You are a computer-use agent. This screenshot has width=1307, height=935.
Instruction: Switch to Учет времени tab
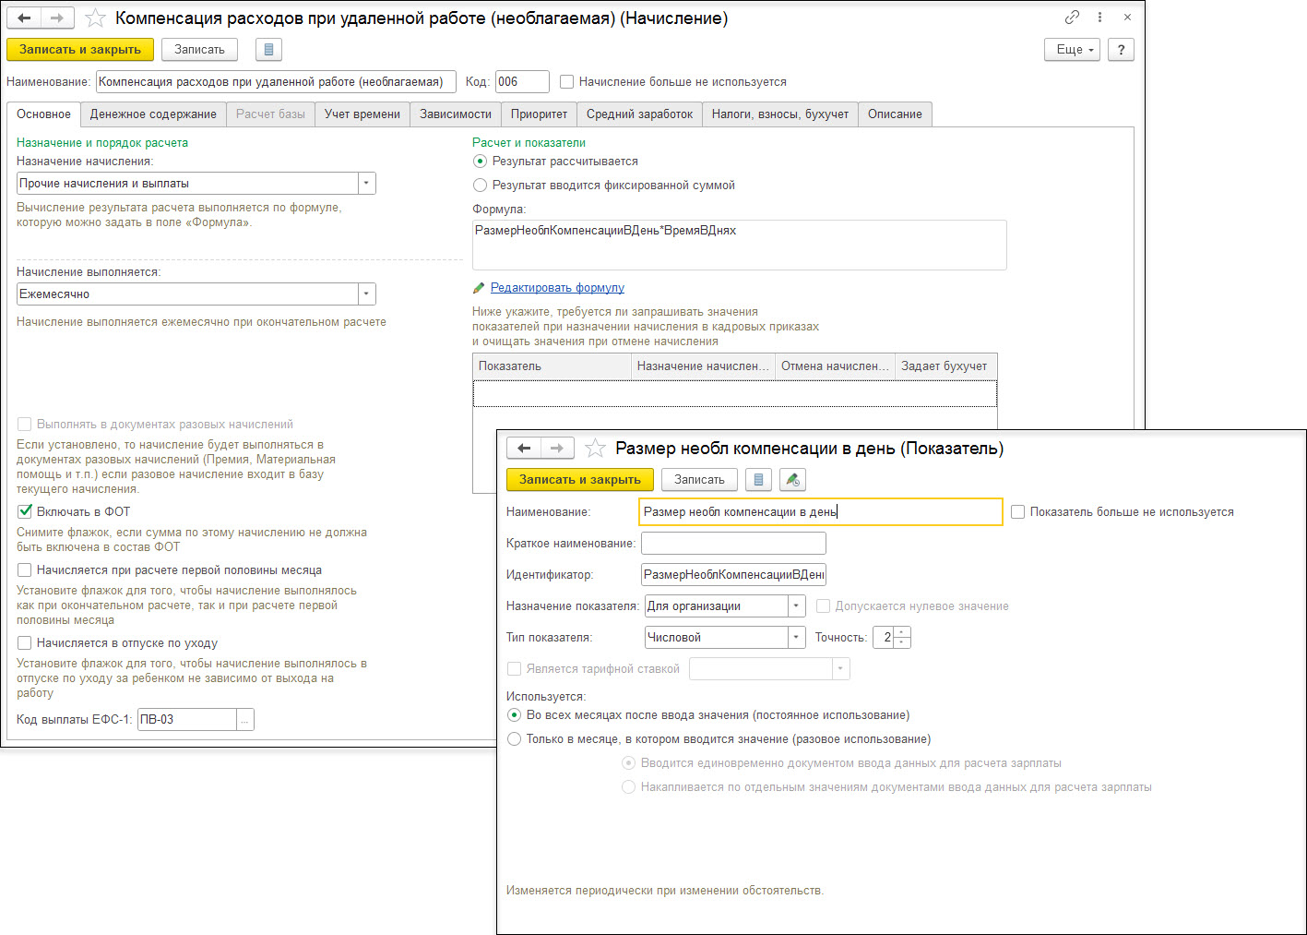[x=362, y=114]
